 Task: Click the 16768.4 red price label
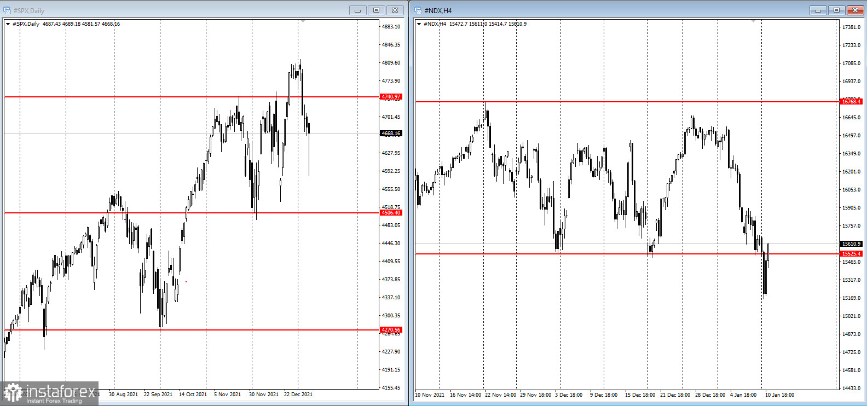[851, 102]
